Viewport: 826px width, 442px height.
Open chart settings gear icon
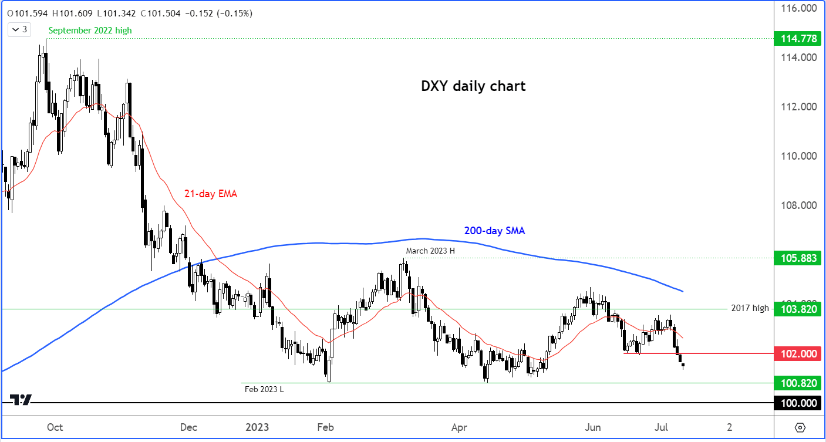(x=800, y=427)
